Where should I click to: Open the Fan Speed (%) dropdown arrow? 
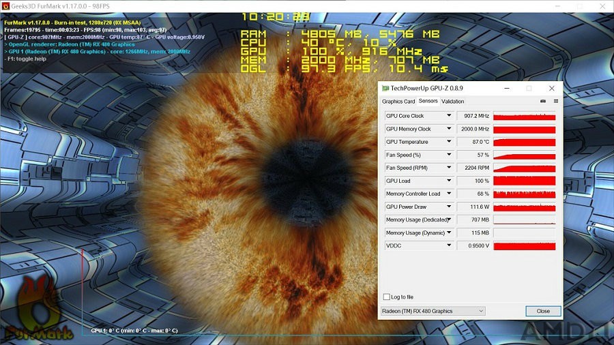(449, 155)
